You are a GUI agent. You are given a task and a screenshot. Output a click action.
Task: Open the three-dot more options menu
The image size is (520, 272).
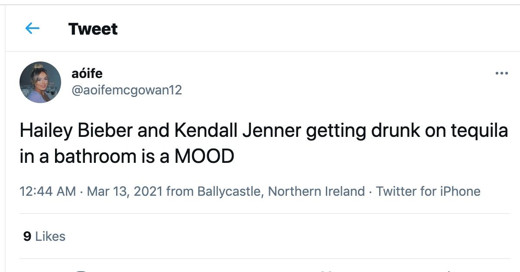click(501, 74)
